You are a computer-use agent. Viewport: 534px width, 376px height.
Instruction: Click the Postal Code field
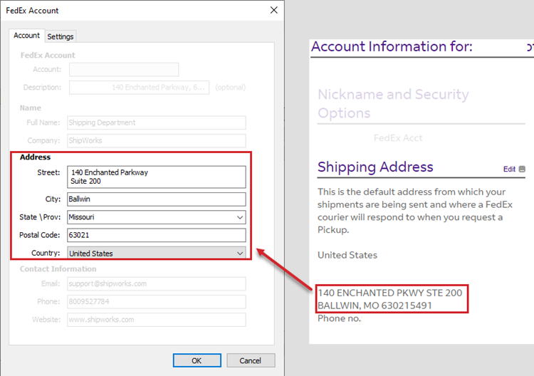[157, 235]
